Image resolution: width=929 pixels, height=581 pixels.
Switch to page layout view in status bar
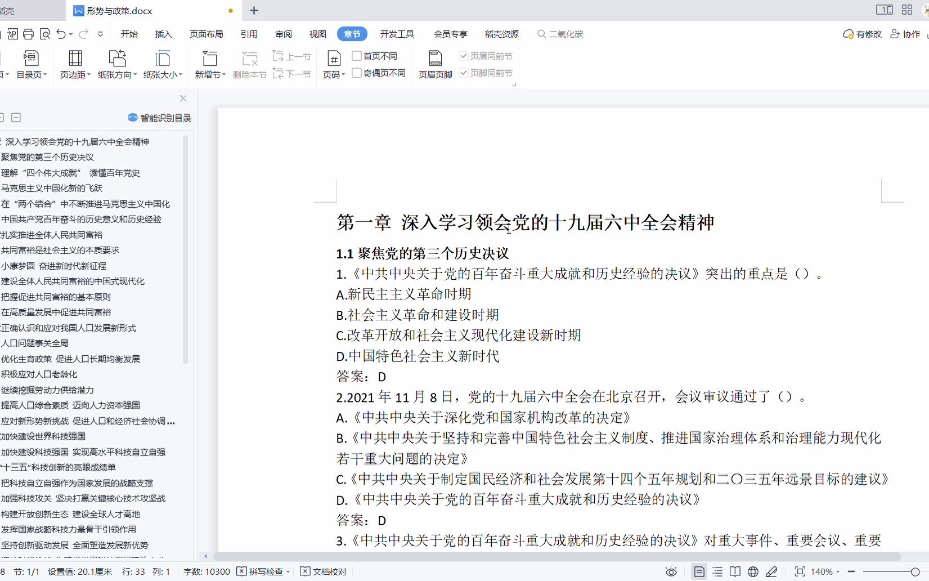699,572
